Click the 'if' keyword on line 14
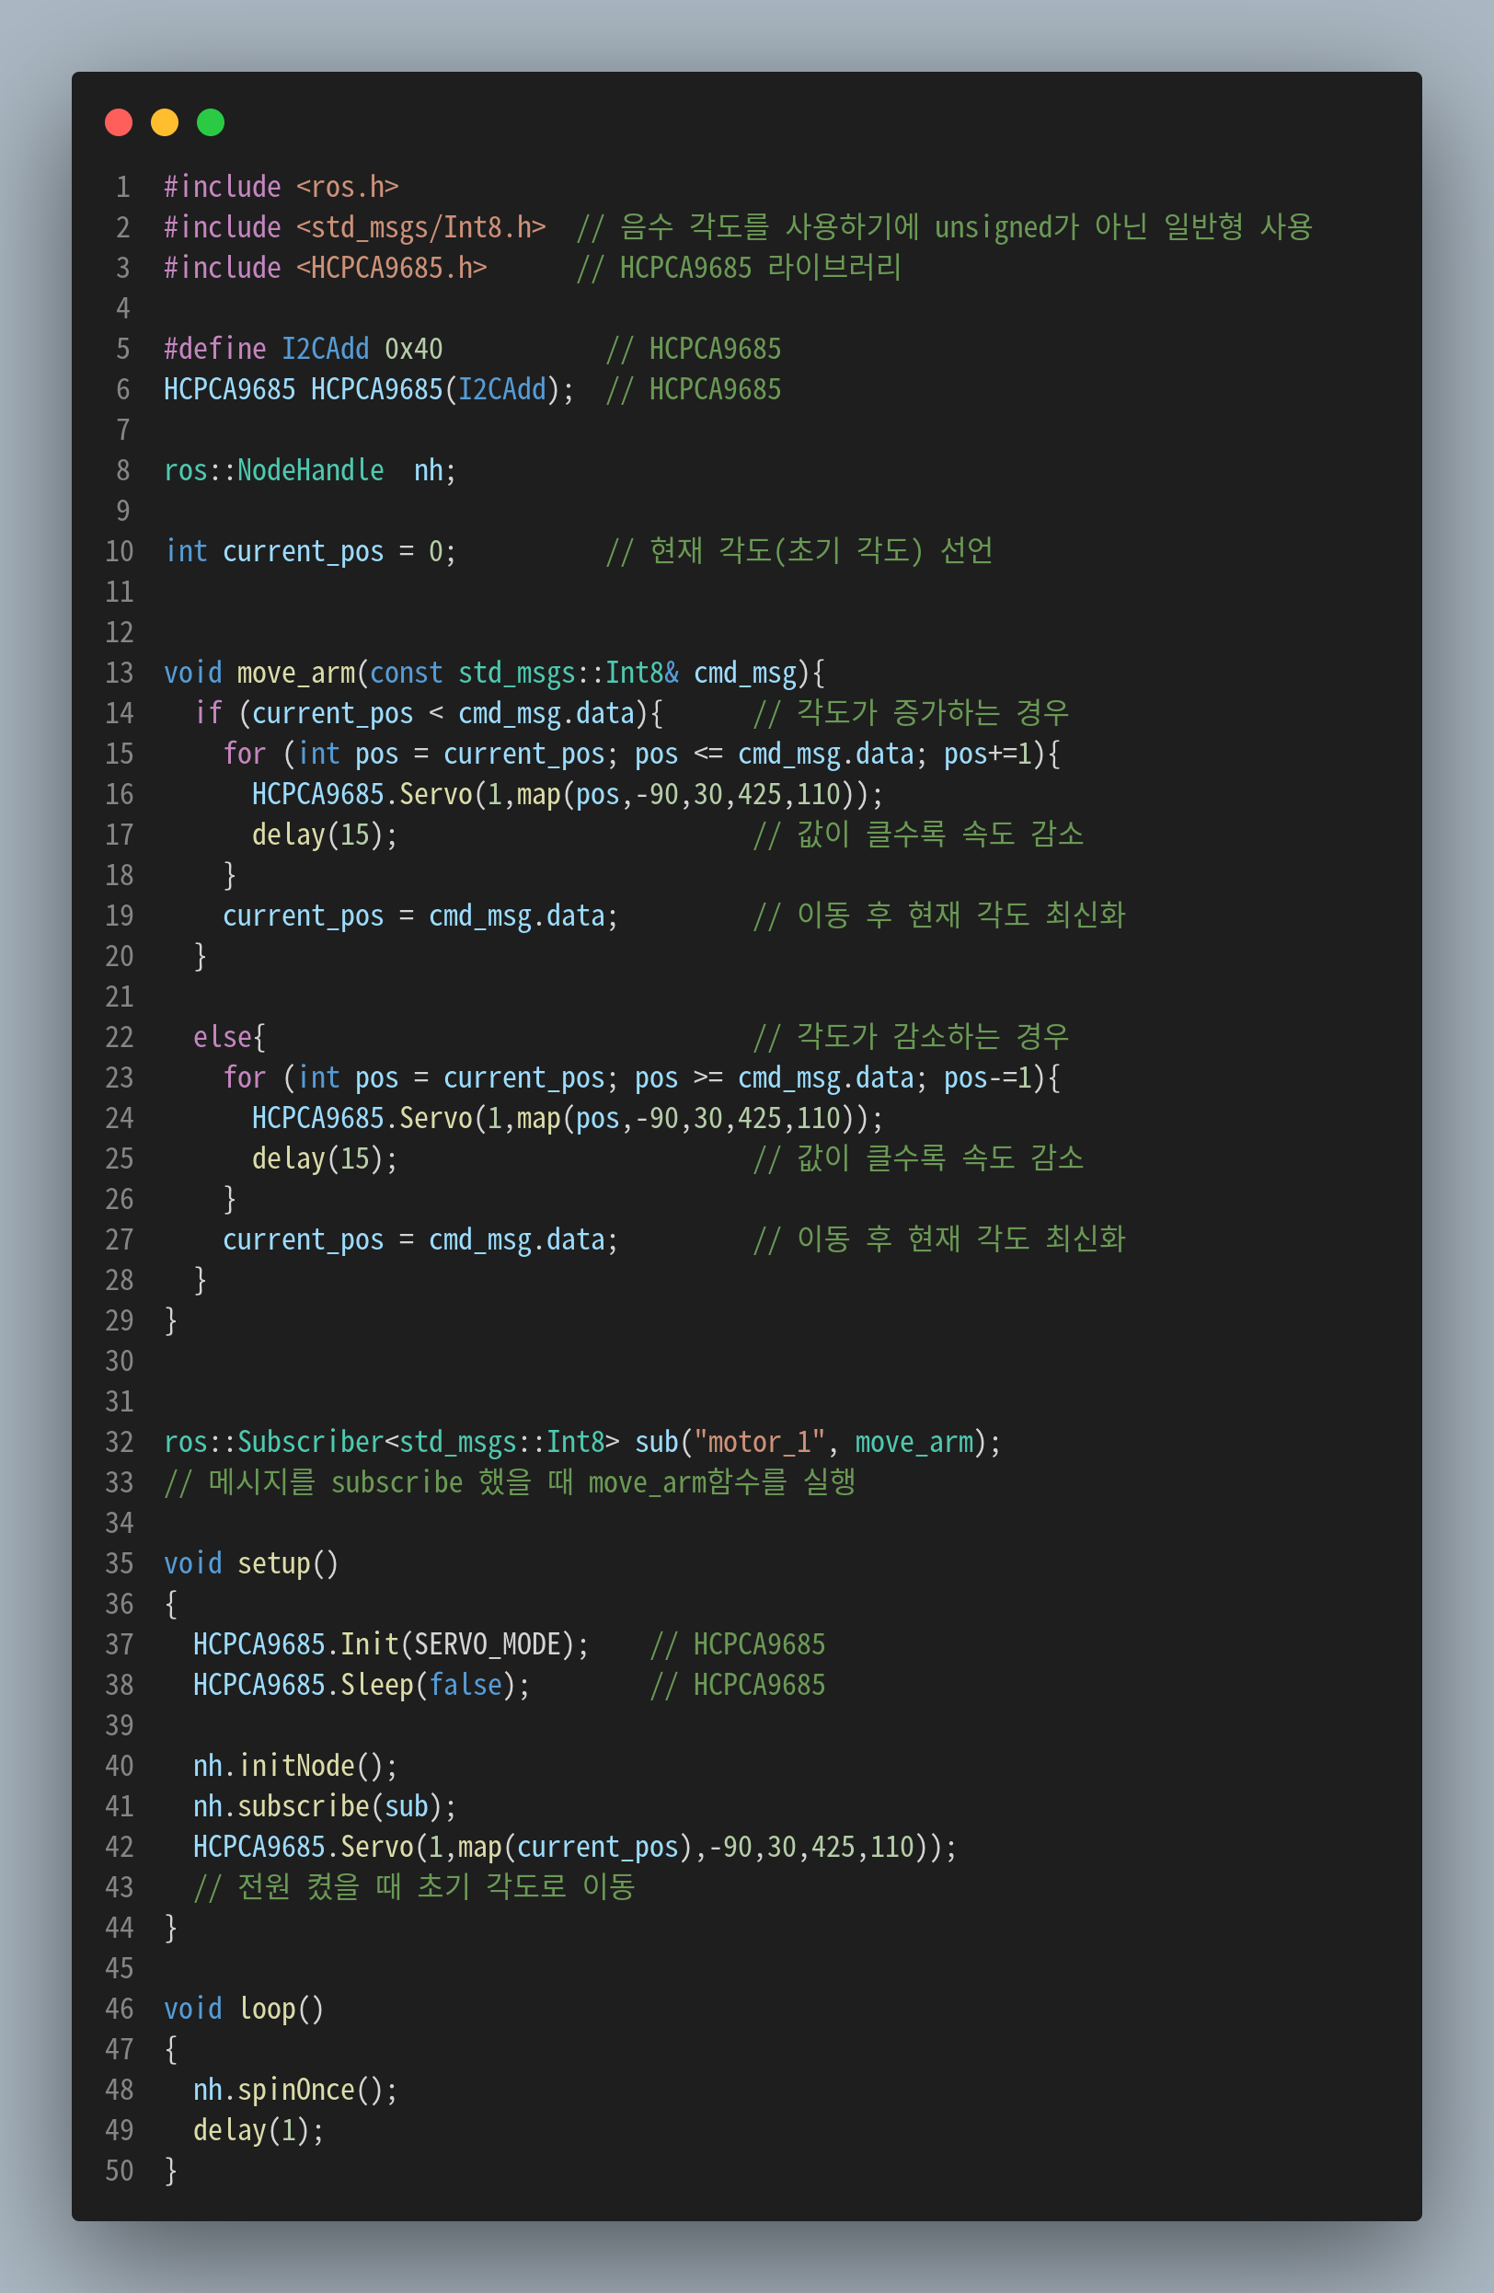Image resolution: width=1494 pixels, height=2293 pixels. coord(208,713)
